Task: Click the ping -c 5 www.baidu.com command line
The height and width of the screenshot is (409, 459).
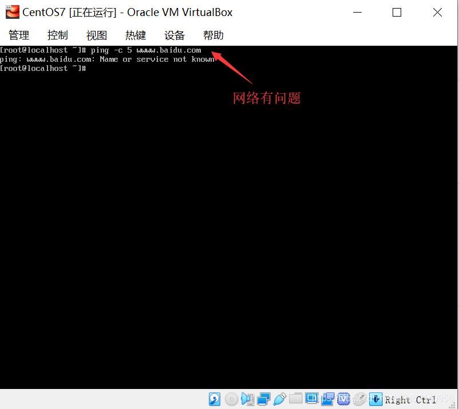Action: tap(101, 50)
